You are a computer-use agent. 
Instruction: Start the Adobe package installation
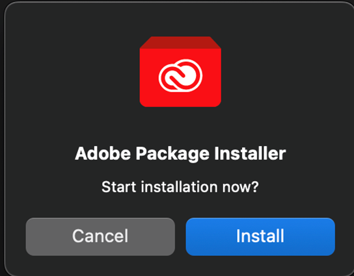pos(260,236)
